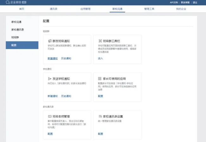The height and width of the screenshot is (142, 206).
Task: Click 新建通知 under 群发班级通知
Action: click(x=53, y=59)
